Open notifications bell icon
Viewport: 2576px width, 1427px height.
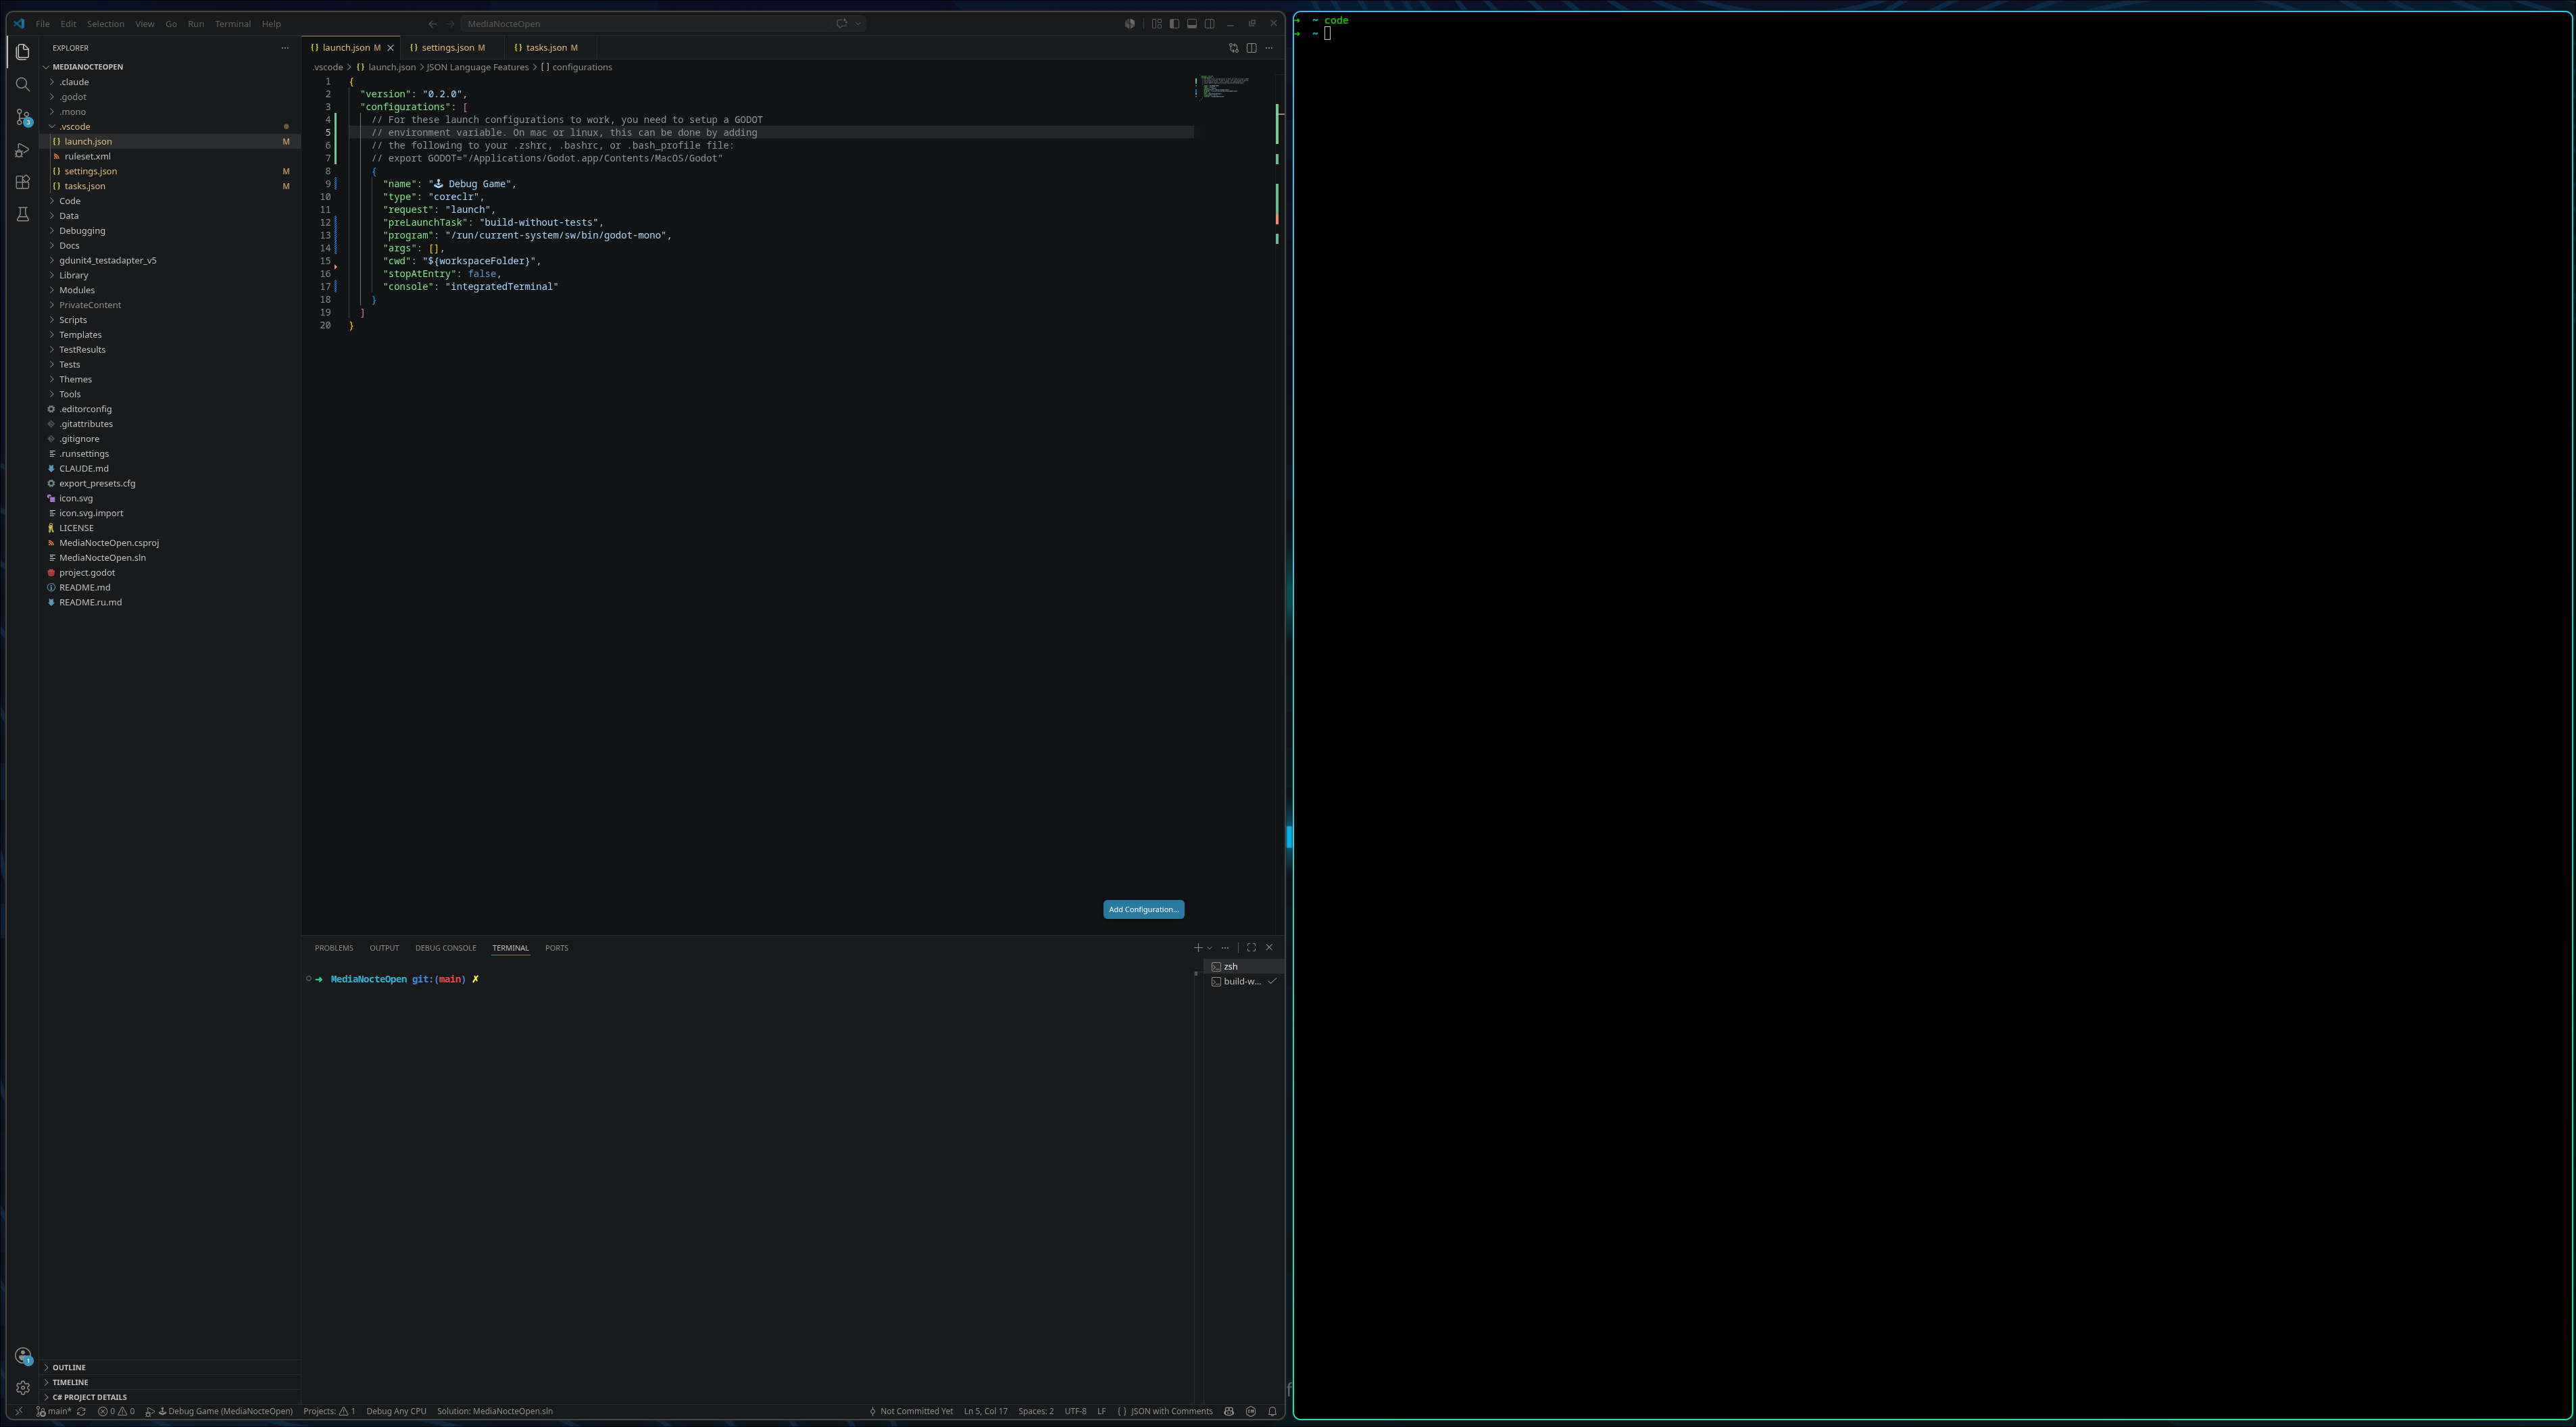(1272, 1412)
